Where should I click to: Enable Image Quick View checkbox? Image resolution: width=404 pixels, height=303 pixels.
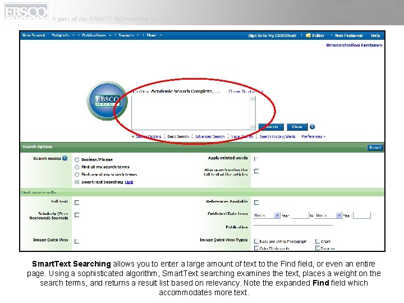click(77, 241)
